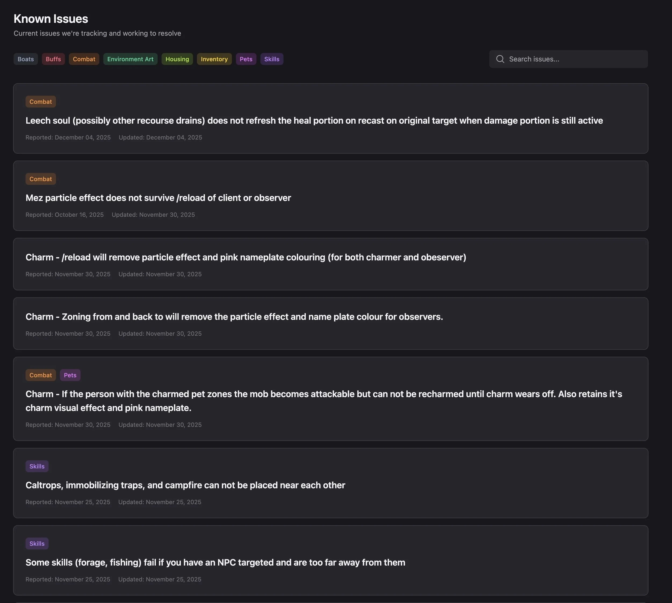Click the magnifier search icon

[500, 59]
